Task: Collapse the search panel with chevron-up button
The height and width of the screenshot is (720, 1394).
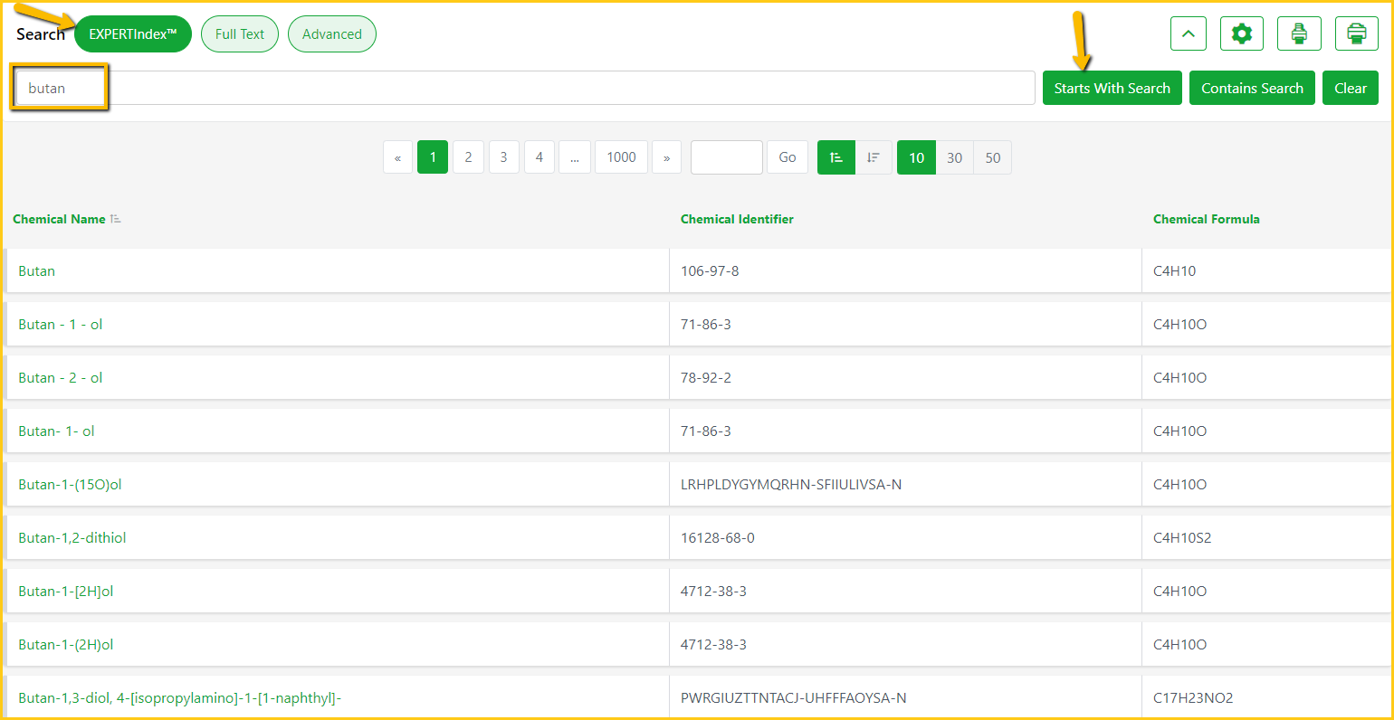Action: pyautogui.click(x=1188, y=34)
